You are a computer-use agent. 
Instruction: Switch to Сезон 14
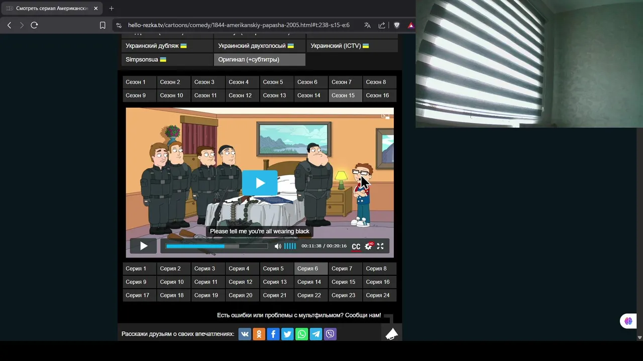coord(311,95)
